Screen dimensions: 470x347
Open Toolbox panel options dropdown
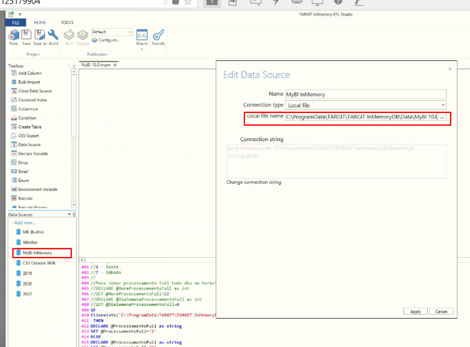point(69,66)
